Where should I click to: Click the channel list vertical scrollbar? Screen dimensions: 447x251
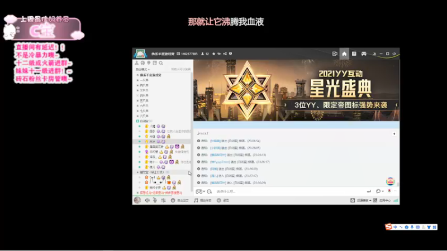point(192,131)
